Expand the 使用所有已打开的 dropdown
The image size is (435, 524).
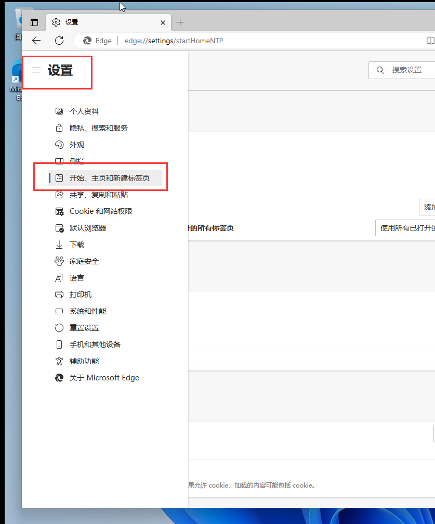pyautogui.click(x=405, y=228)
